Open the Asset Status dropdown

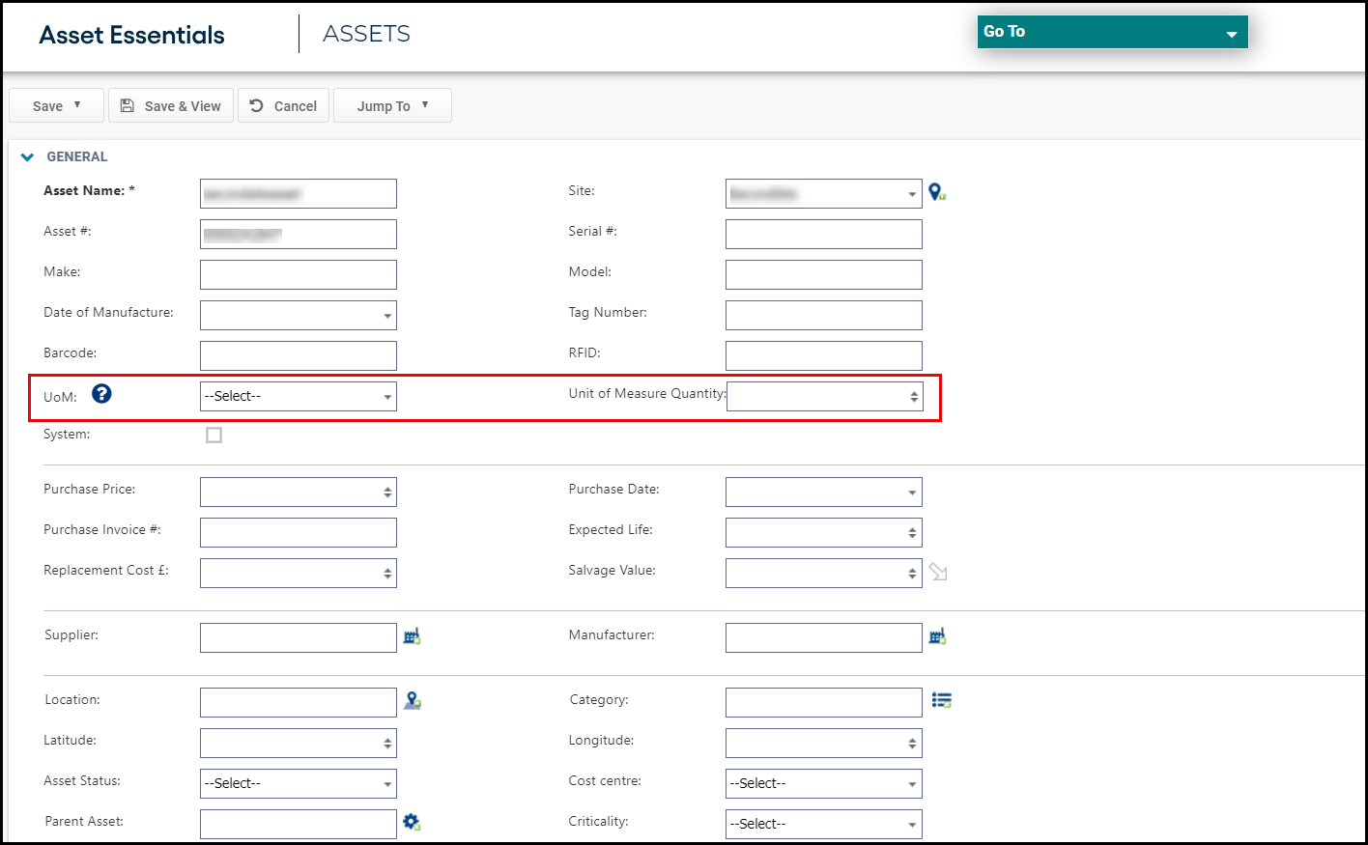tap(299, 783)
